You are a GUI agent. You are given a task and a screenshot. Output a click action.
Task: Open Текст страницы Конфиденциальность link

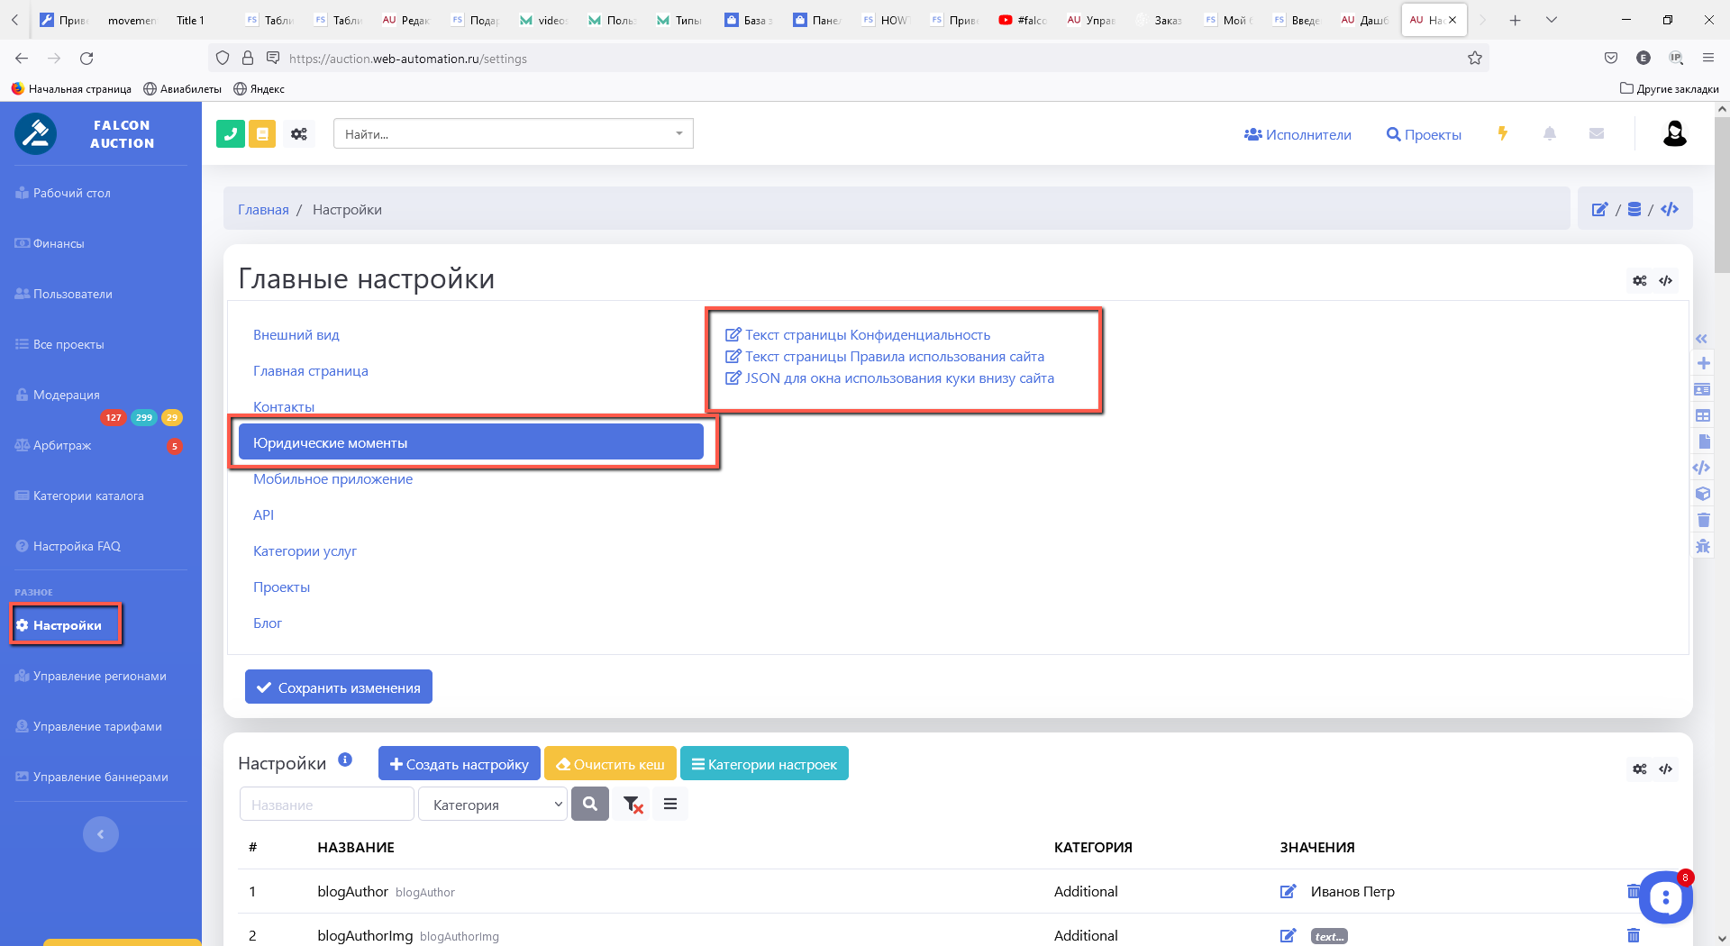[866, 335]
